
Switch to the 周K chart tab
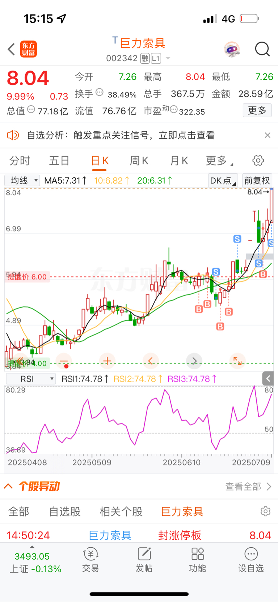tap(139, 161)
